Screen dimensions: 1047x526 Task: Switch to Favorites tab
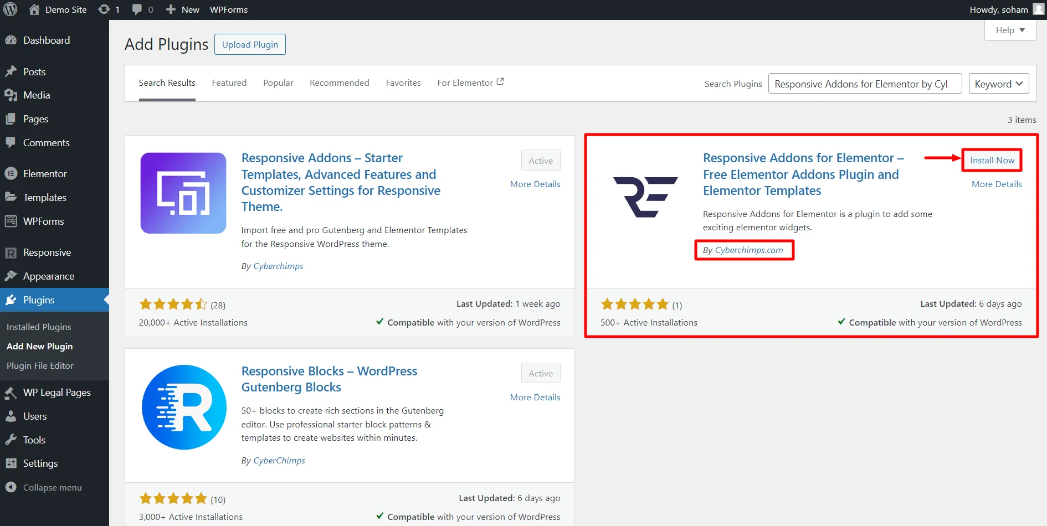pos(403,82)
